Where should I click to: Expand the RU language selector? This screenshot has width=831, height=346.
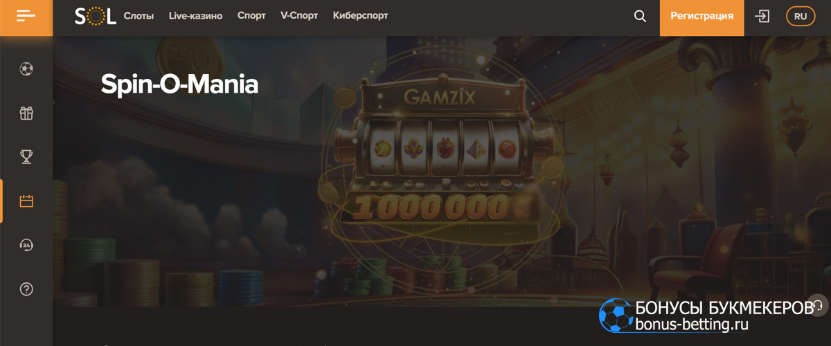click(x=801, y=16)
